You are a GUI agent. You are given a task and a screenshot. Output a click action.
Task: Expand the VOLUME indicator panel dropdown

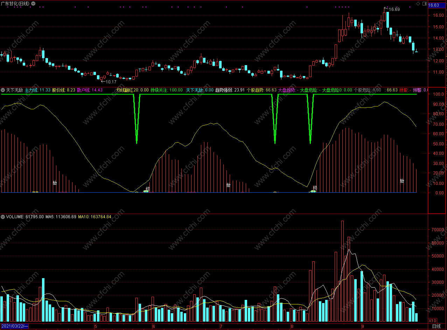pyautogui.click(x=3, y=217)
